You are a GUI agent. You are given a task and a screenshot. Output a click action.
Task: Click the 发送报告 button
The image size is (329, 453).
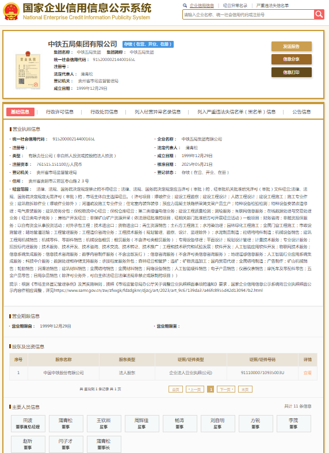(292, 46)
